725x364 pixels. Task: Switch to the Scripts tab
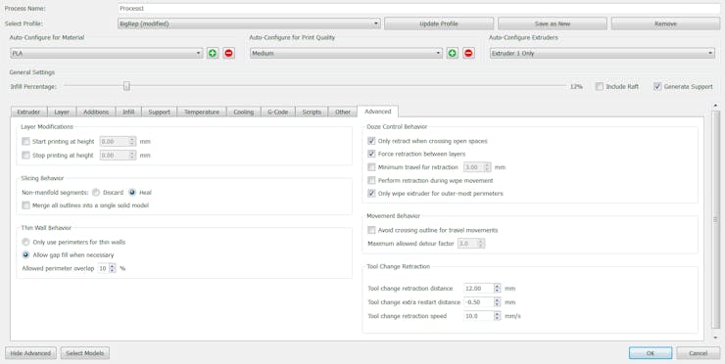(x=312, y=112)
